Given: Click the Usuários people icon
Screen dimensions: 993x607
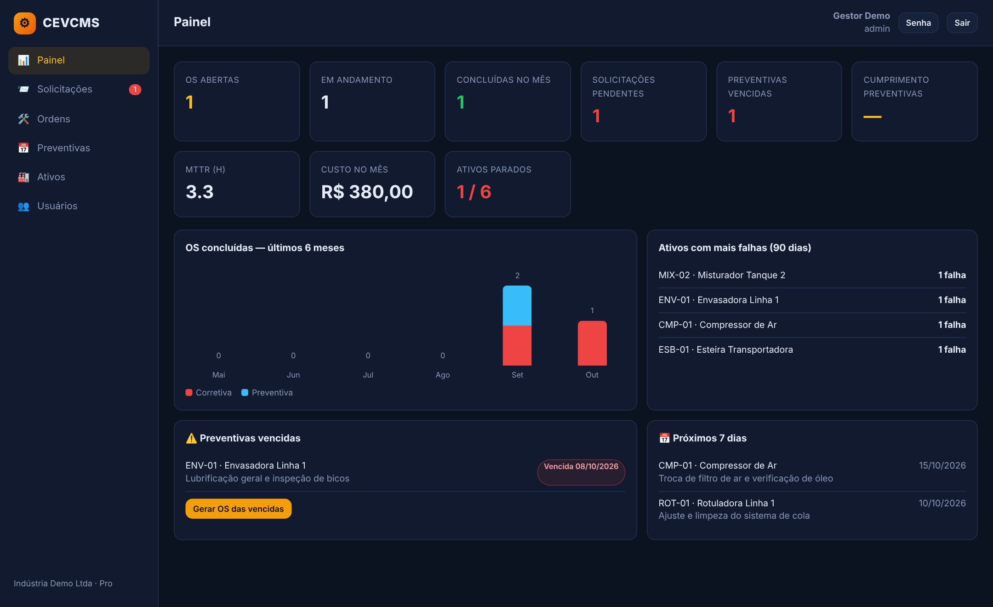Looking at the screenshot, I should 23,206.
